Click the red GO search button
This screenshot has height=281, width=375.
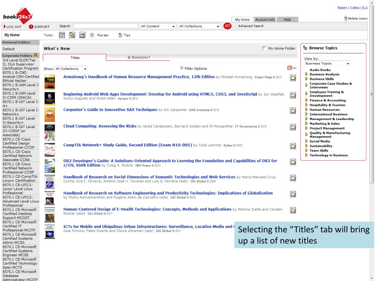(x=227, y=26)
